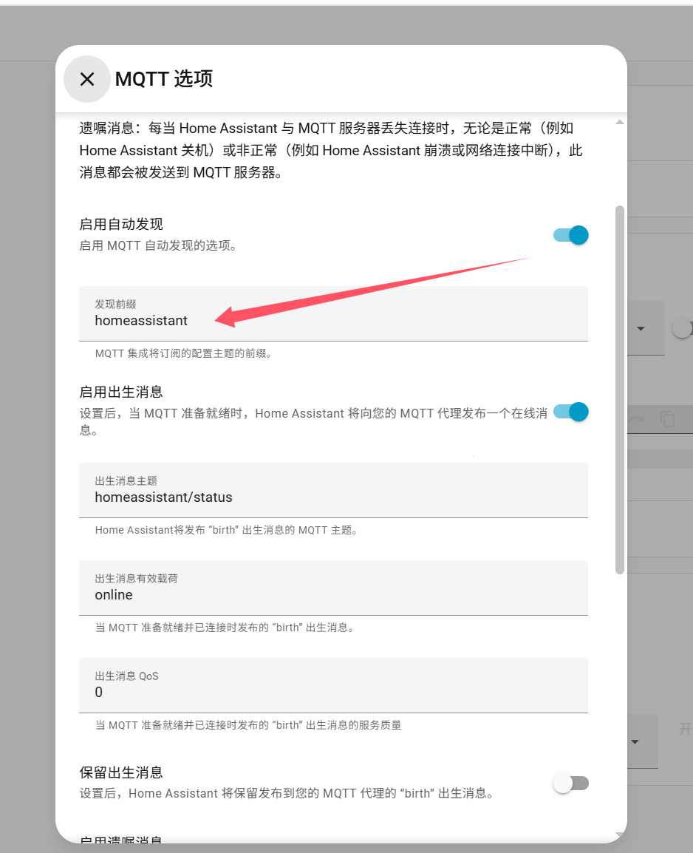Click the 启用自动发现 heading text

click(x=121, y=224)
